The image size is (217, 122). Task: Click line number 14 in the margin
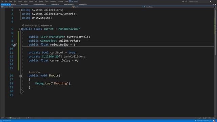pyautogui.click(x=11, y=64)
